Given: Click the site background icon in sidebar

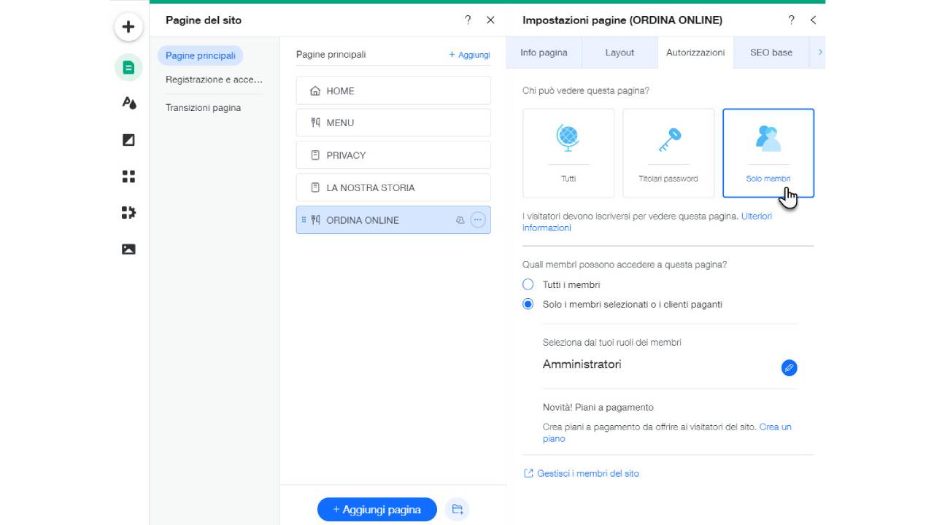Looking at the screenshot, I should tap(128, 140).
